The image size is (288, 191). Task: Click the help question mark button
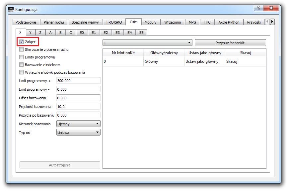258,8
